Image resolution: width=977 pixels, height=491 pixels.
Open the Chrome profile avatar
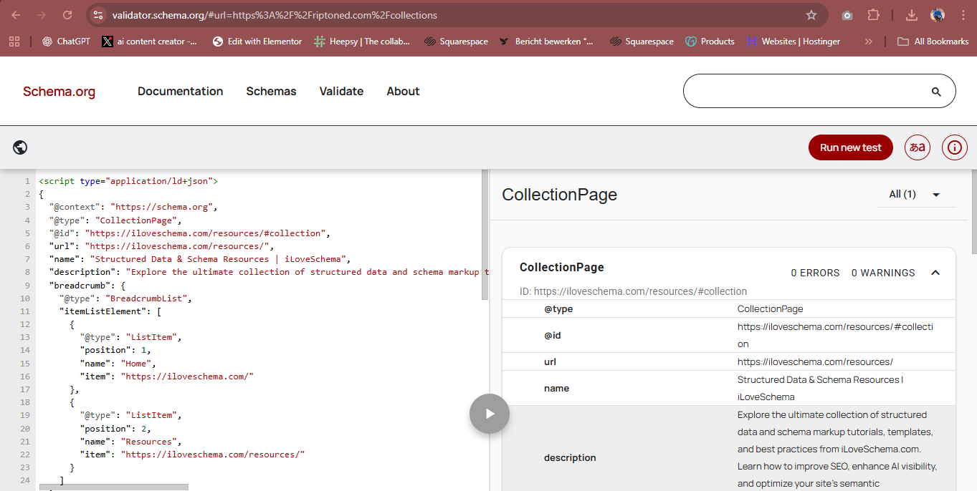[938, 15]
